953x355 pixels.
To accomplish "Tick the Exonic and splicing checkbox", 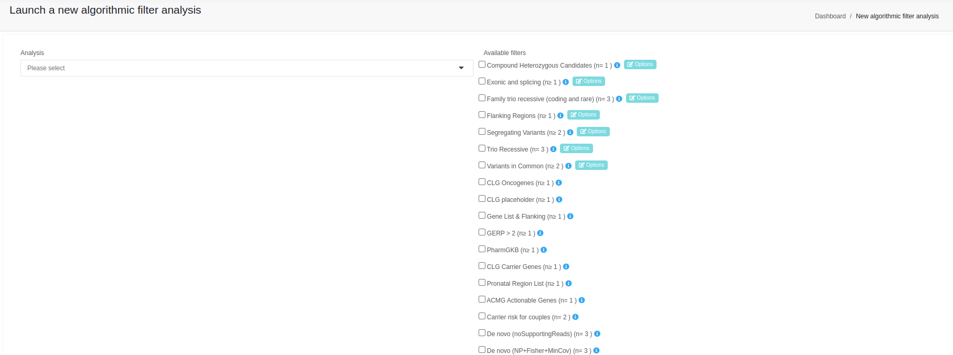I will (x=482, y=81).
